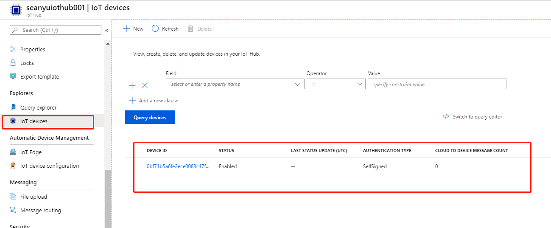Click the Query explorer document icon
Image resolution: width=551 pixels, height=228 pixels.
13,107
